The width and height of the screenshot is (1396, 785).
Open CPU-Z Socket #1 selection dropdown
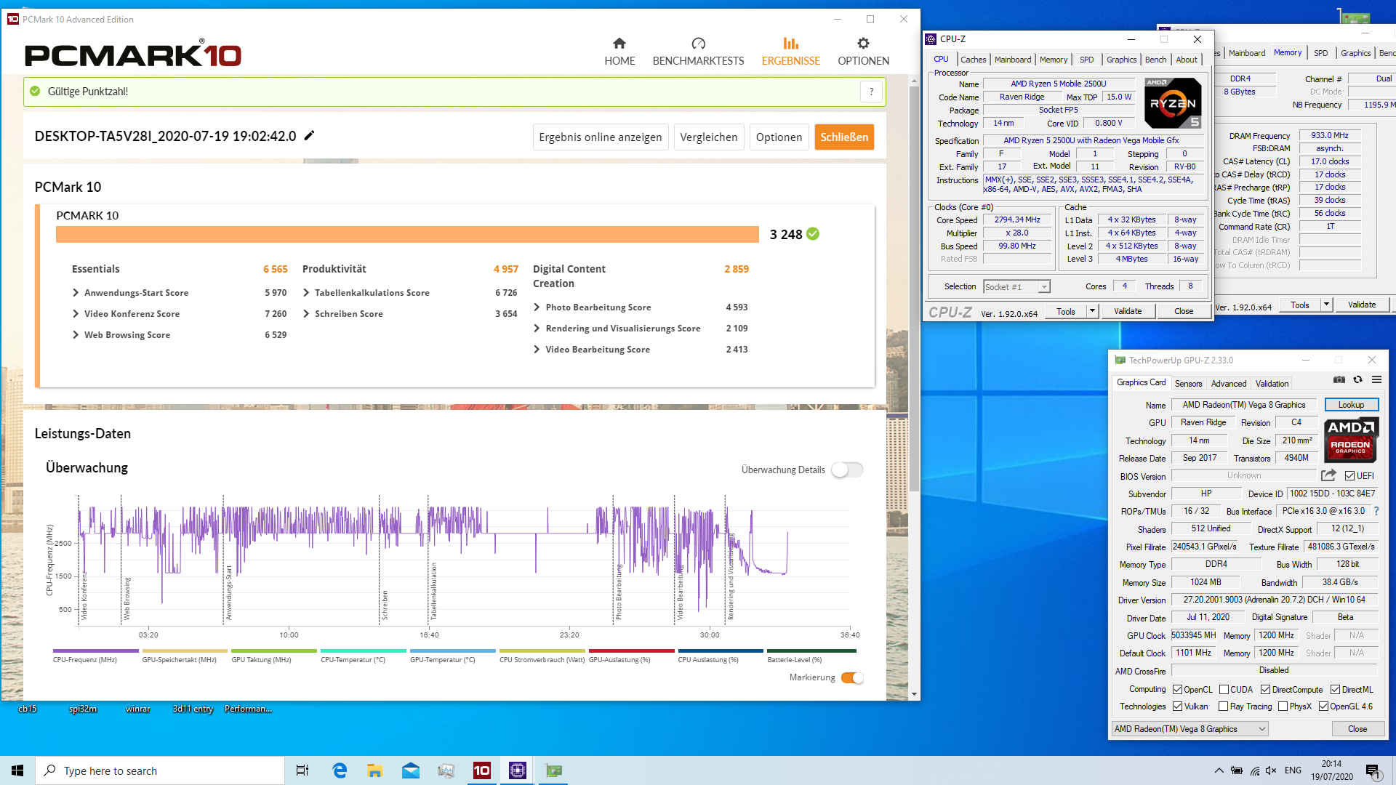click(x=1016, y=286)
